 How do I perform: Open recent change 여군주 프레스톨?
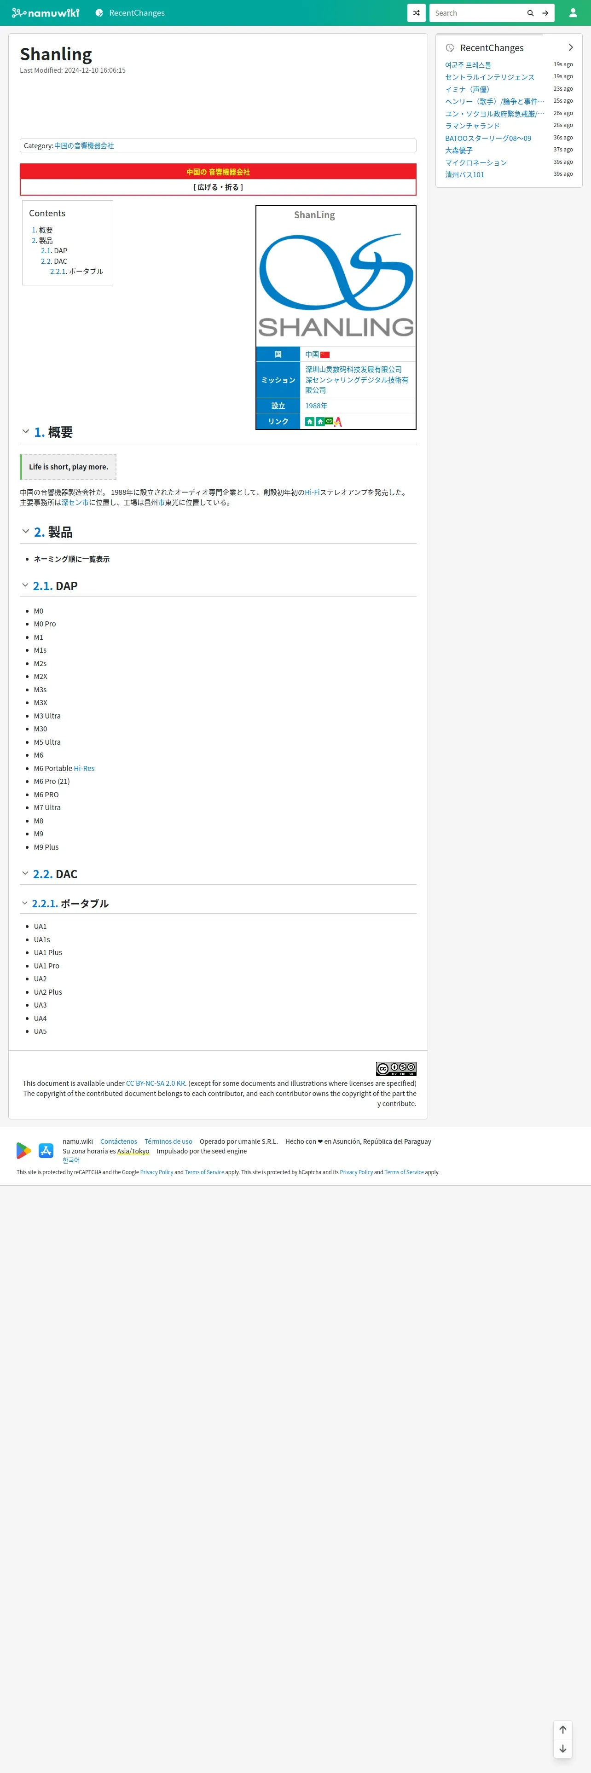pyautogui.click(x=468, y=65)
